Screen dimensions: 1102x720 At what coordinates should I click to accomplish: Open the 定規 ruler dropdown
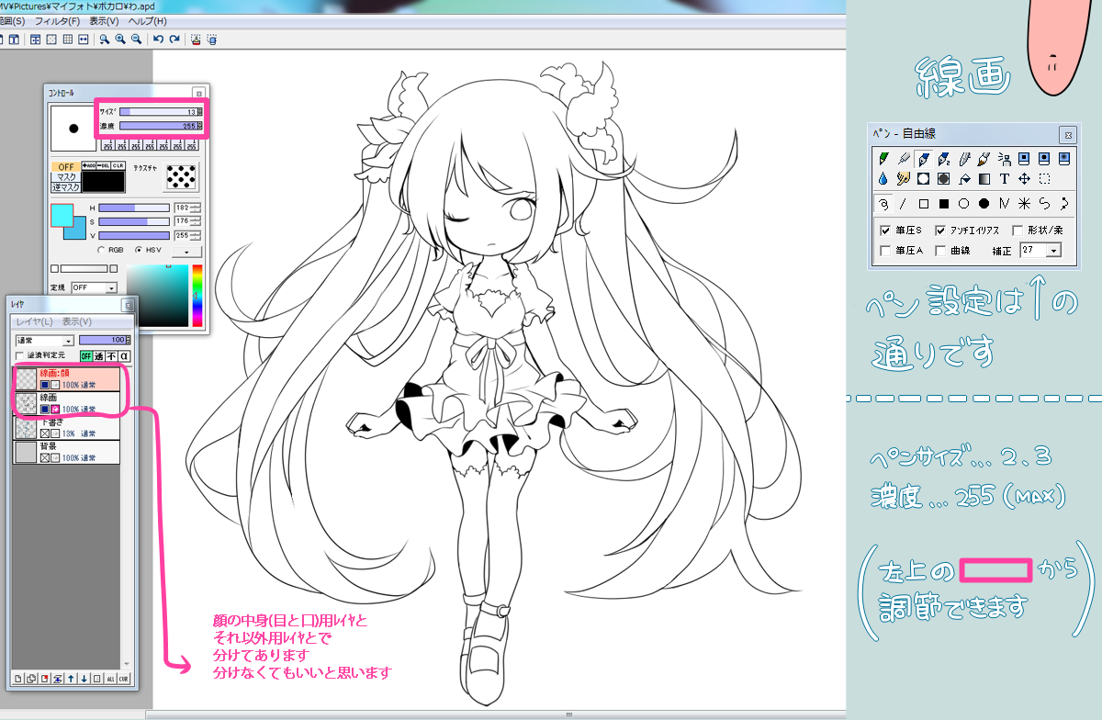click(x=111, y=287)
